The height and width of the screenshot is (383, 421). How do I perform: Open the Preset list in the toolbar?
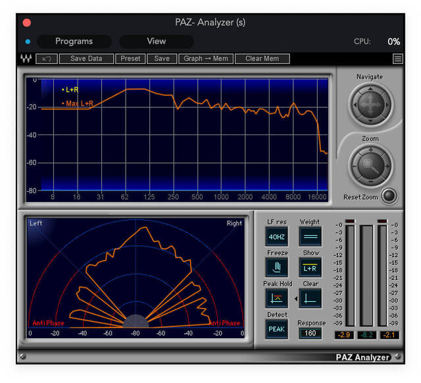tap(130, 59)
